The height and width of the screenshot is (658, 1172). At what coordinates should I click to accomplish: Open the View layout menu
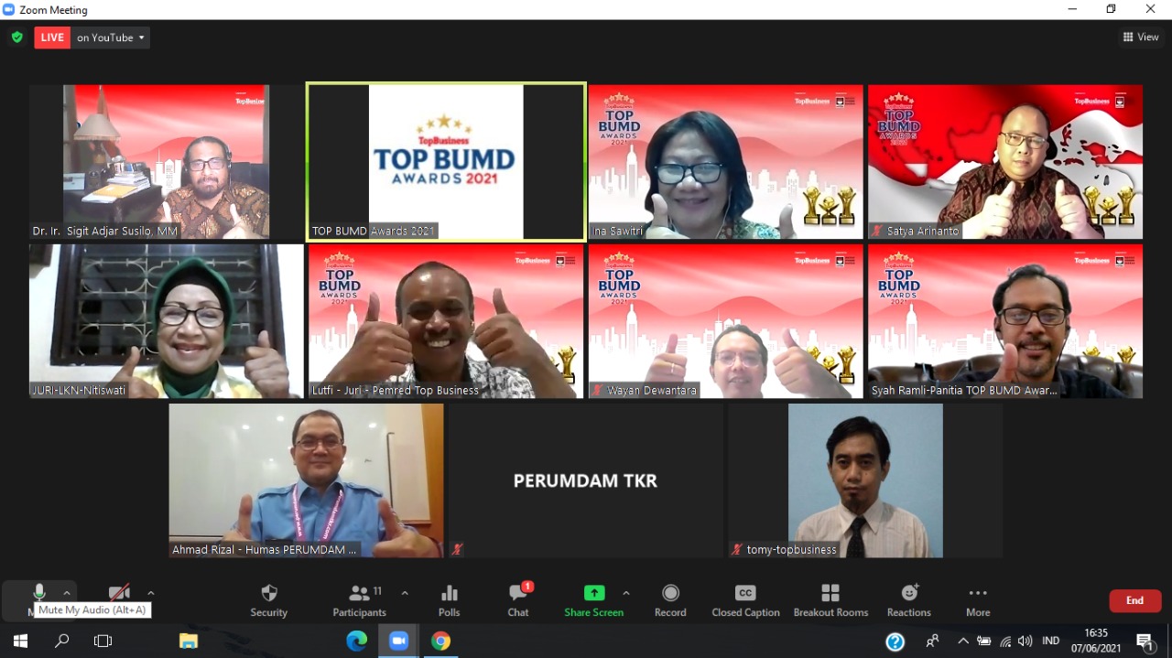tap(1141, 38)
